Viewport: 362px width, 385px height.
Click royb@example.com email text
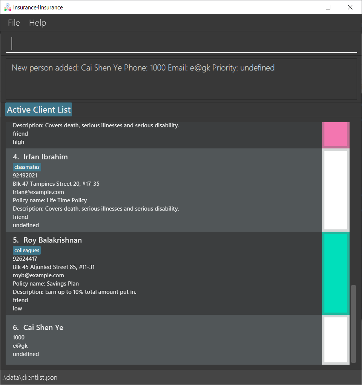(38, 275)
